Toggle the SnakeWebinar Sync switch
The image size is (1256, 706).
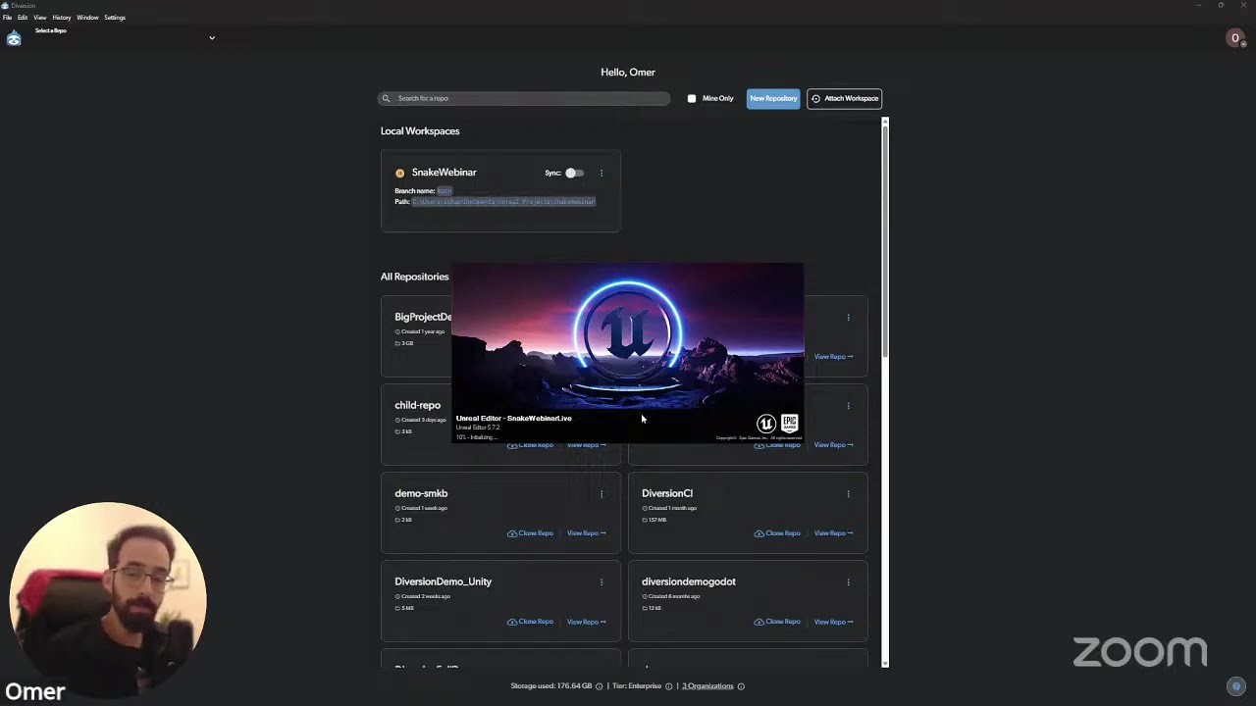(574, 173)
